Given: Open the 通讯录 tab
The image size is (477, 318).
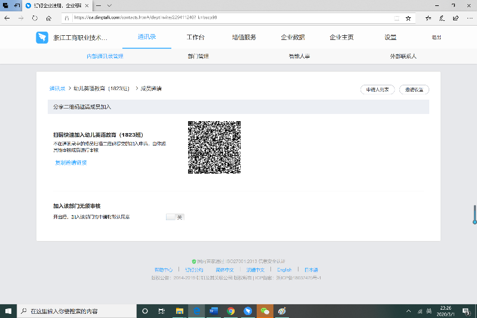Looking at the screenshot, I should 147,37.
